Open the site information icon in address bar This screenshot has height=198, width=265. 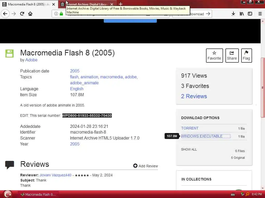tap(56, 14)
